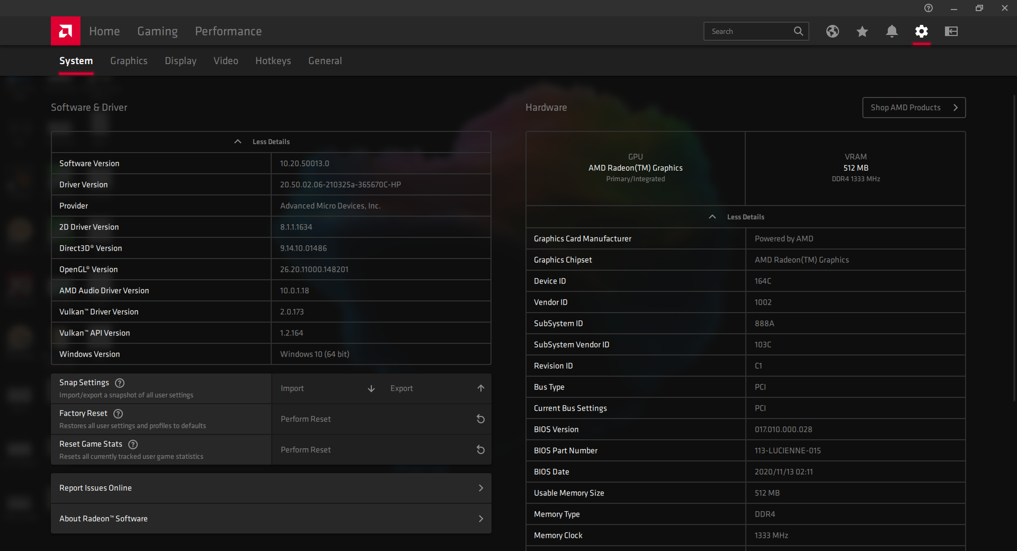Screen dimensions: 1017x551
Task: Click BIOS Date 2020/11/13 02:11
Action: (783, 472)
